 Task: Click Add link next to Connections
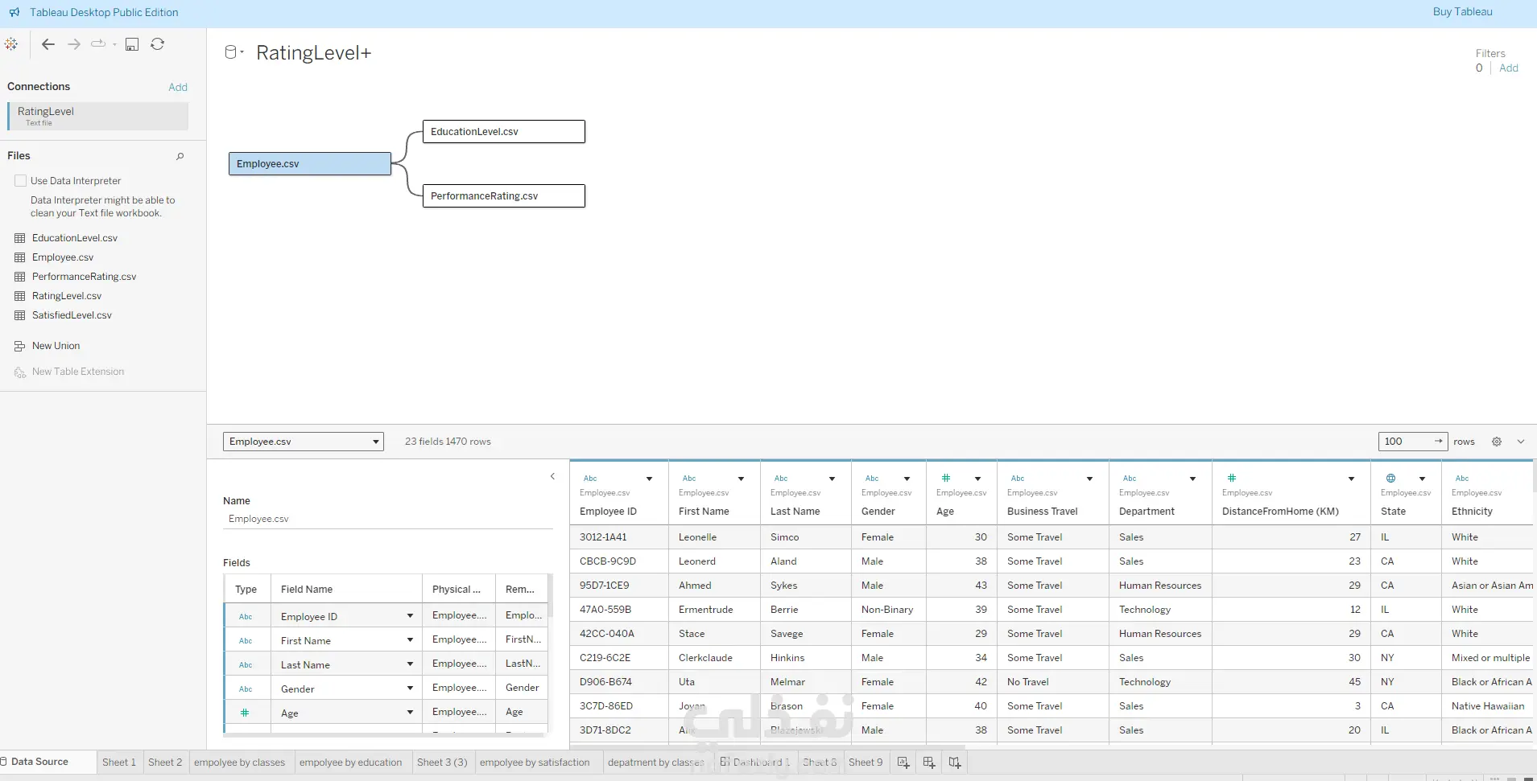[x=178, y=87]
